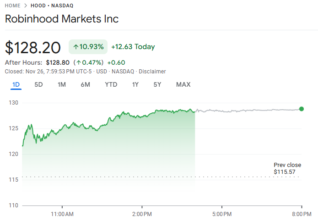
Task: Click the breadcrumb chevron separator arrow
Action: click(x=26, y=6)
